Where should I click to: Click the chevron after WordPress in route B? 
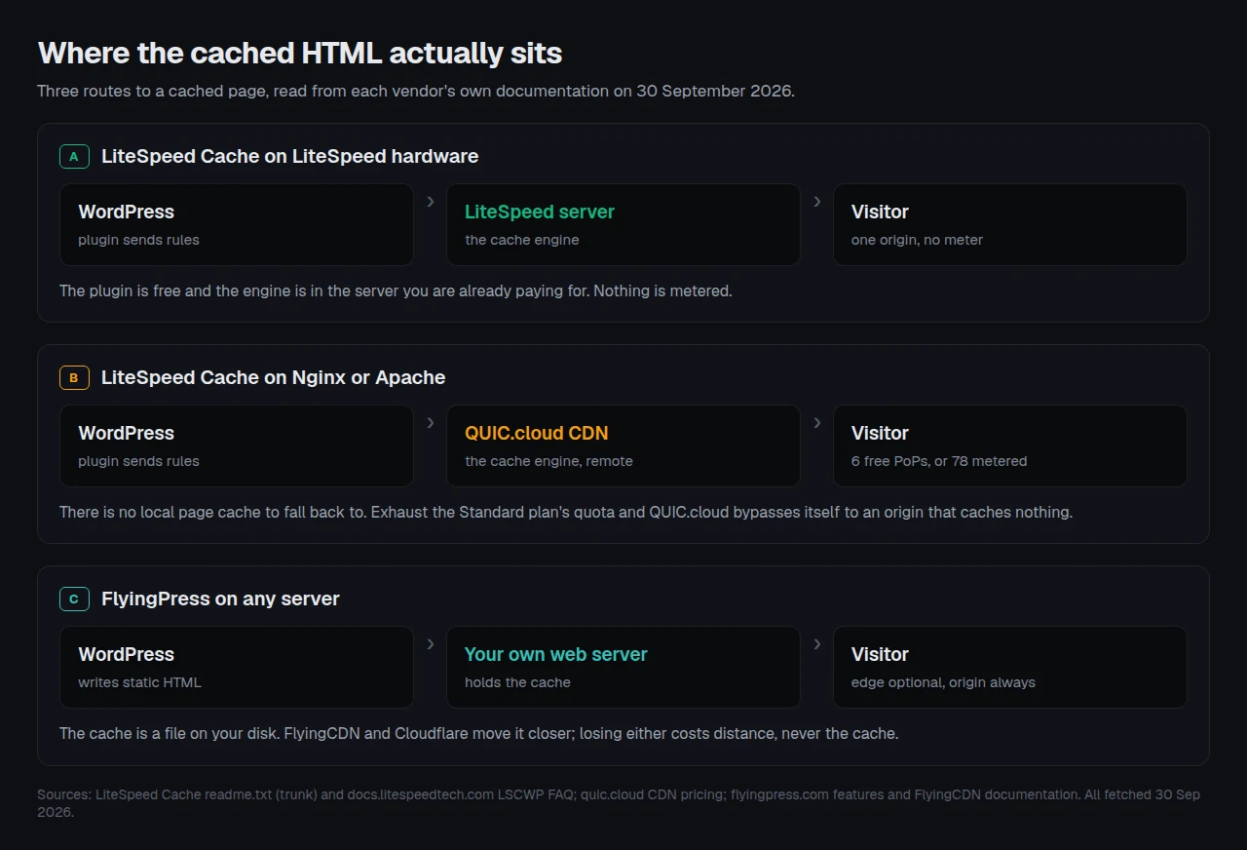[431, 423]
